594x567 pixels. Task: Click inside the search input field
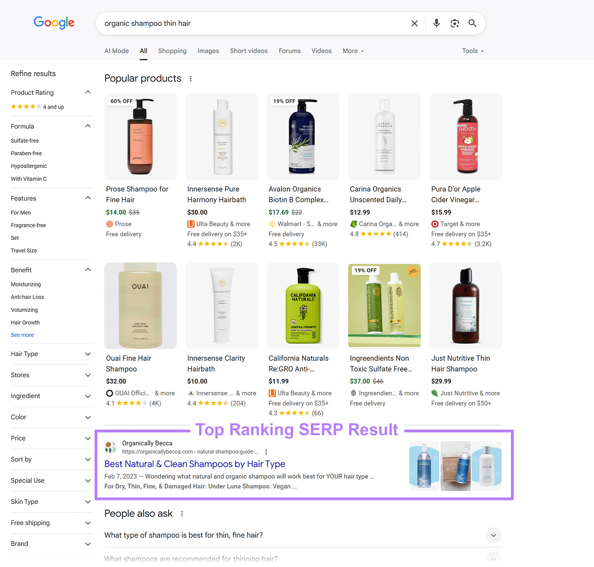point(223,23)
